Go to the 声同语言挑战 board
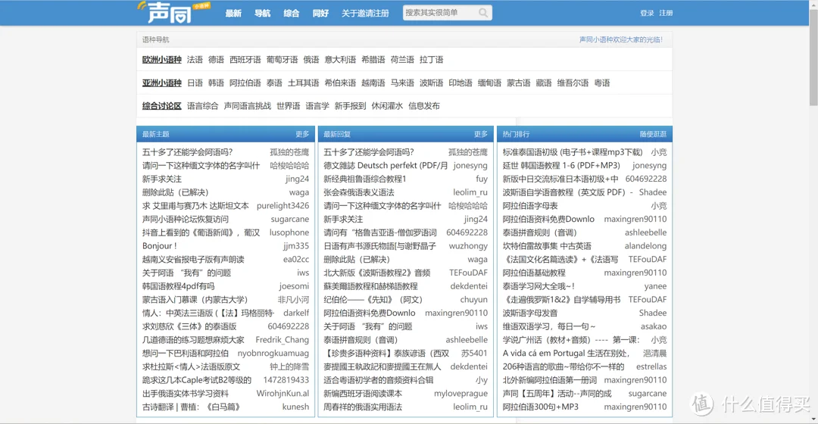The height and width of the screenshot is (424, 818). [247, 106]
